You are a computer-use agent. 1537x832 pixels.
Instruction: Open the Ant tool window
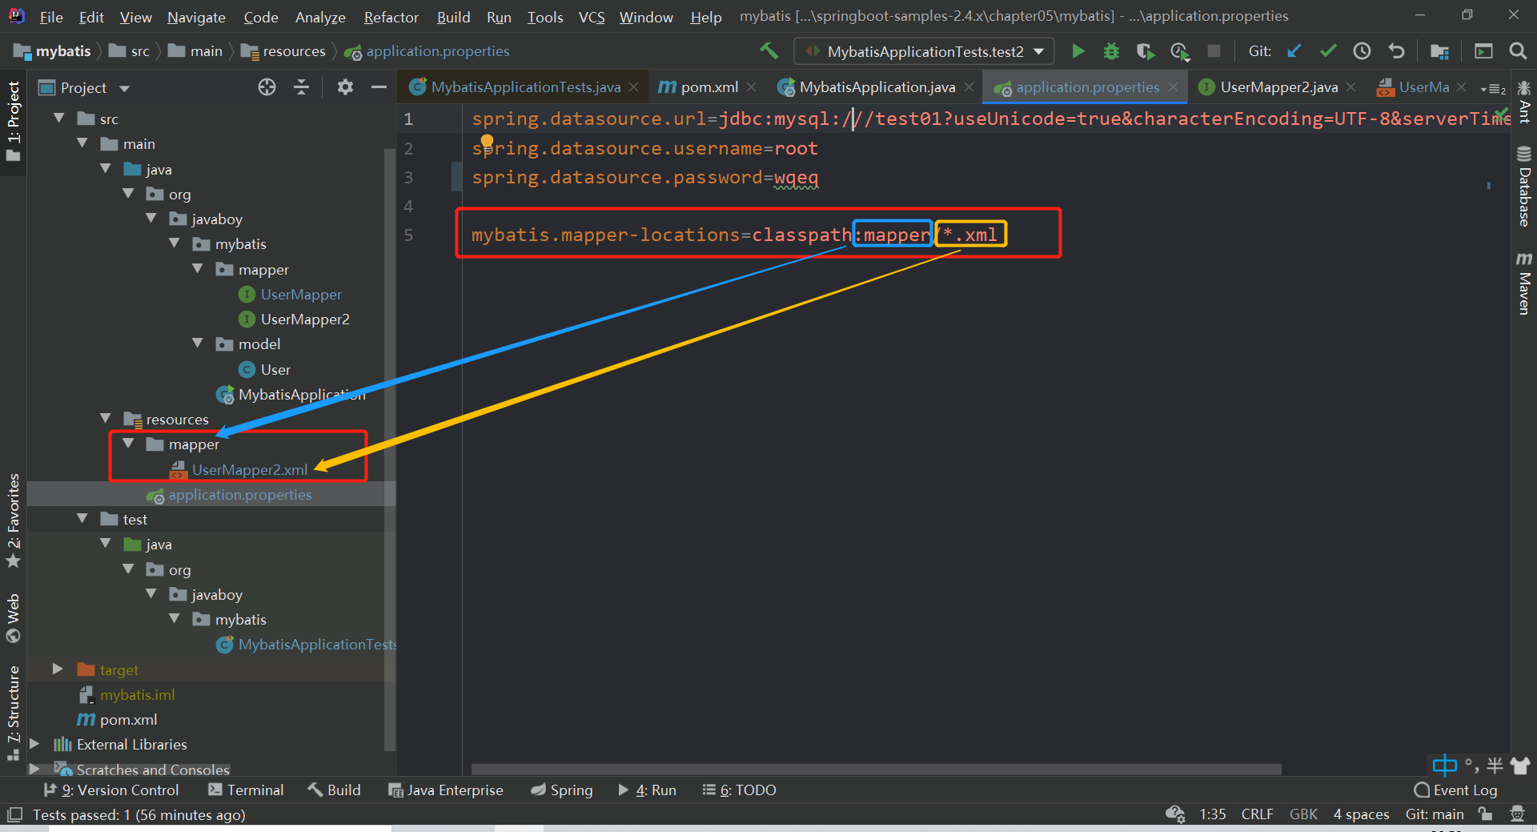click(1523, 102)
